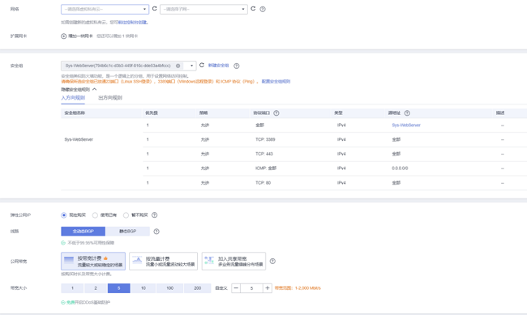This screenshot has width=527, height=315.
Task: Open help icon beside 协议端口 column header
Action: click(x=276, y=113)
